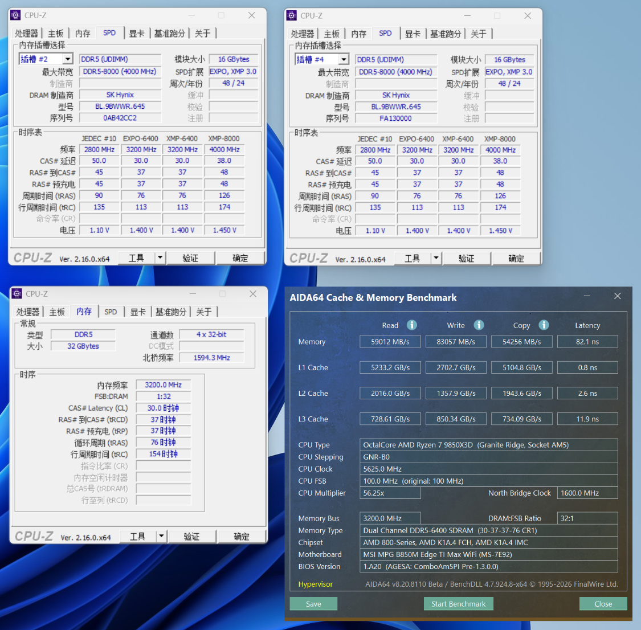Switch to 处理器 tab in slot #2 window

(27, 34)
